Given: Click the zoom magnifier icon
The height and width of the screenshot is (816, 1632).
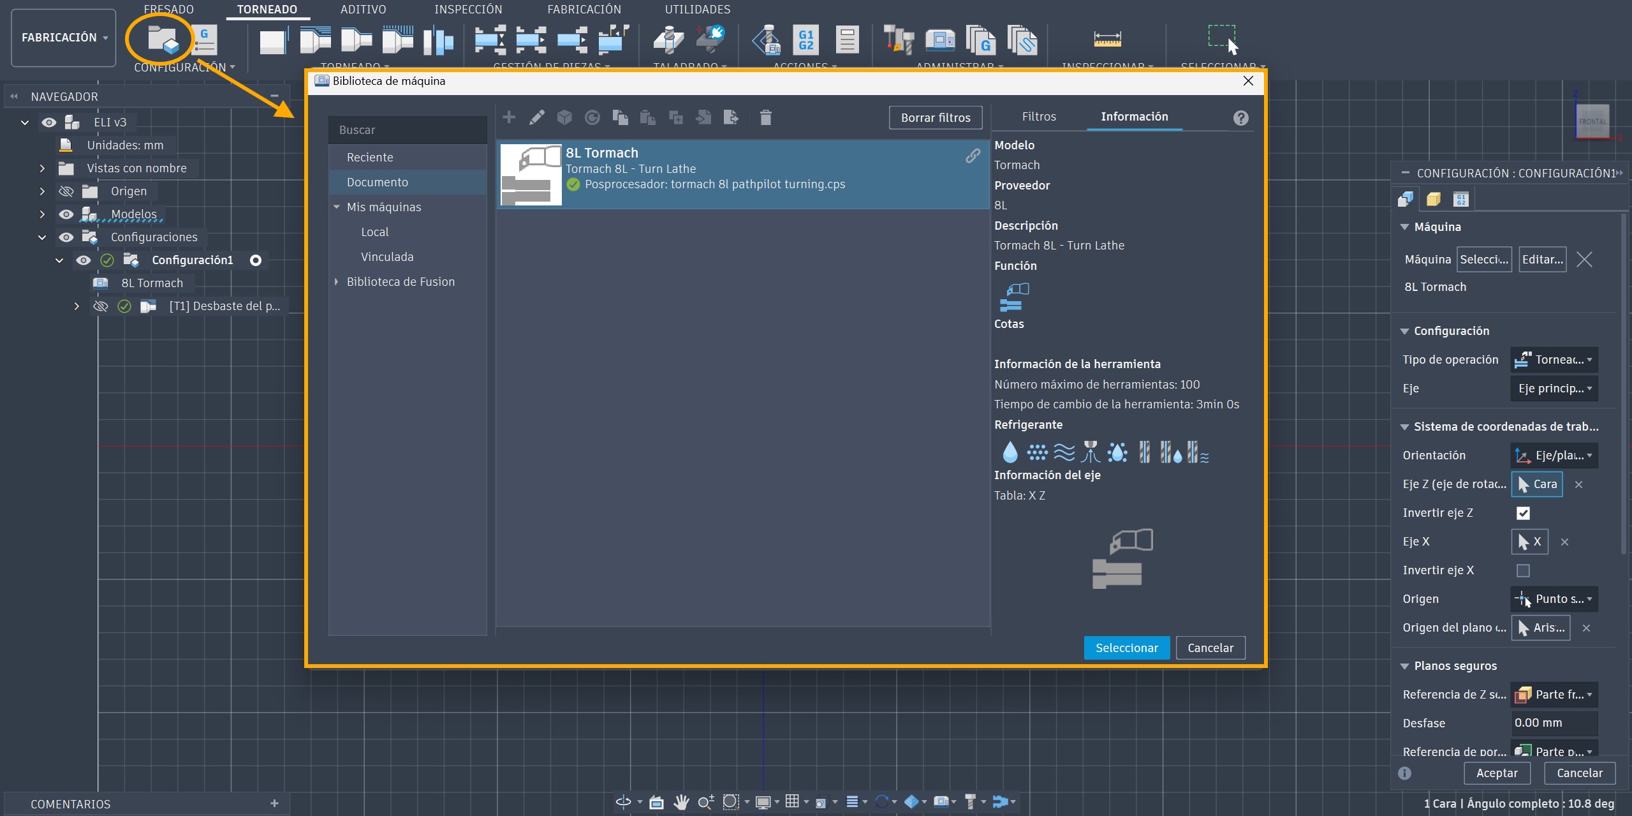Looking at the screenshot, I should [x=705, y=801].
